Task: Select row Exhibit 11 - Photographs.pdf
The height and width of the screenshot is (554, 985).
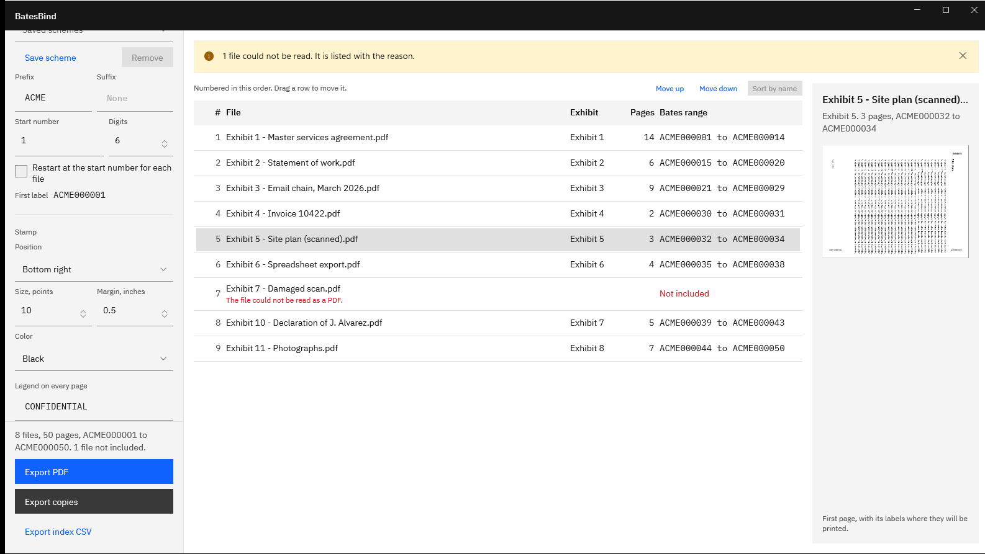Action: pyautogui.click(x=498, y=349)
